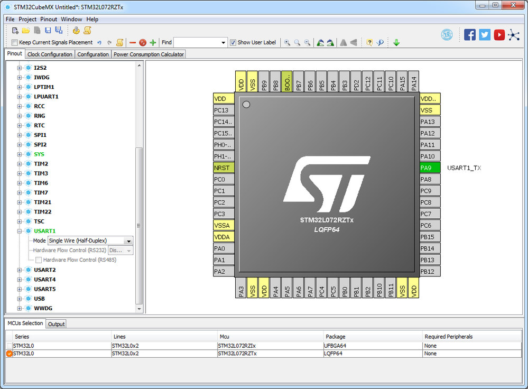Click the red disable modes icon
Screen dimensions: 528x389
[143, 42]
